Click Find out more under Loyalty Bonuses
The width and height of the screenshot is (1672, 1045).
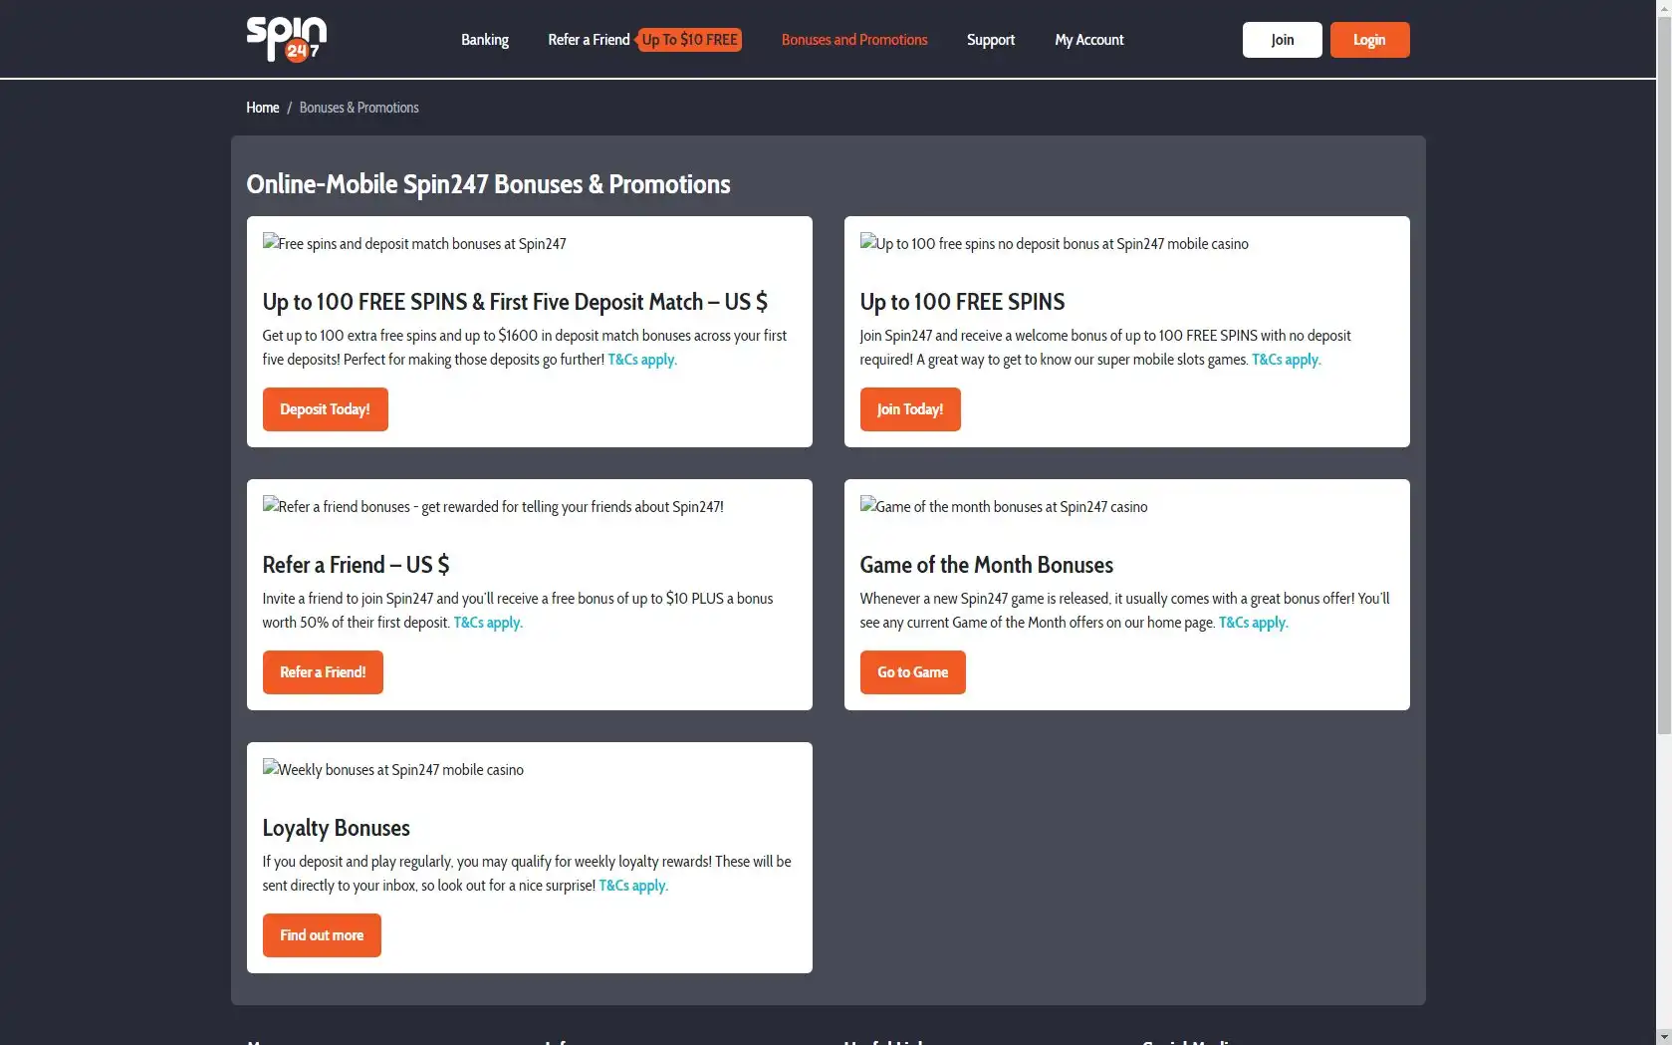point(322,935)
